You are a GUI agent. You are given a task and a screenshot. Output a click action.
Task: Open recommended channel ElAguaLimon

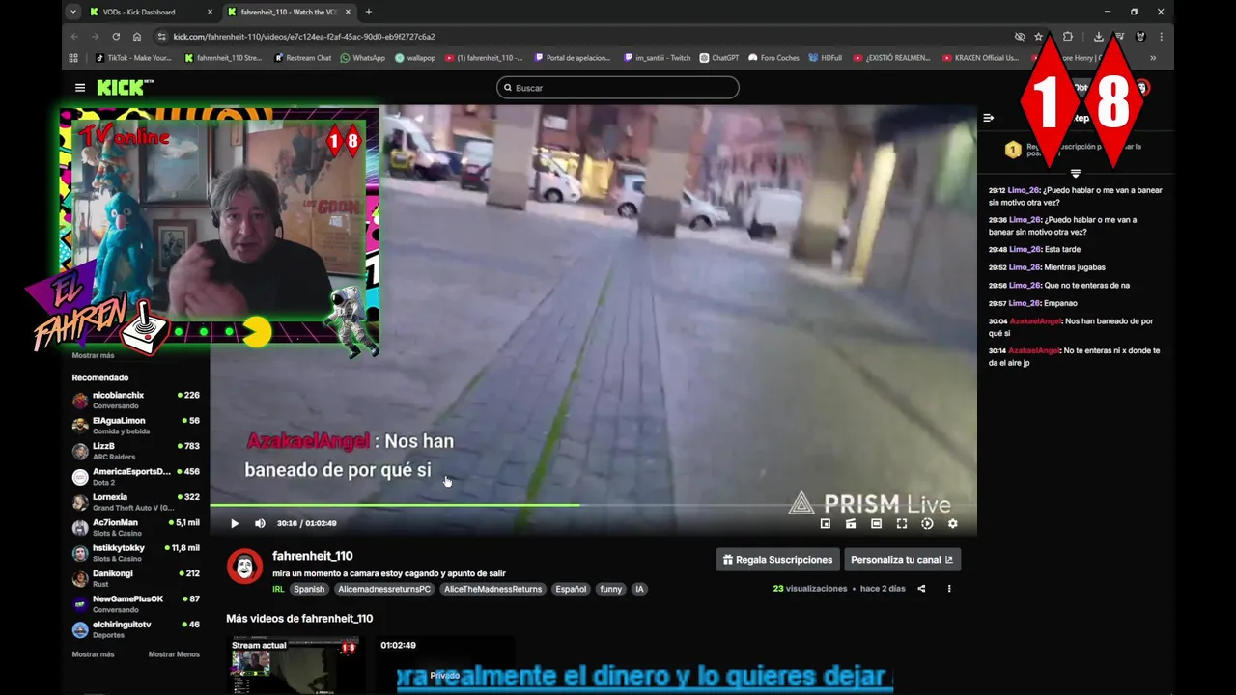coord(135,426)
